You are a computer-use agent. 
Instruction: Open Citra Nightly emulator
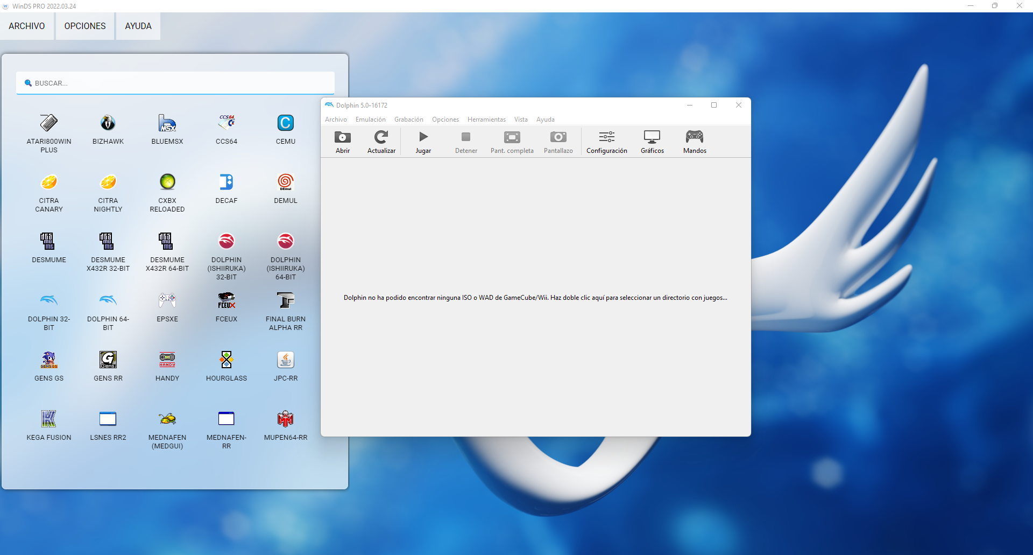(x=108, y=193)
